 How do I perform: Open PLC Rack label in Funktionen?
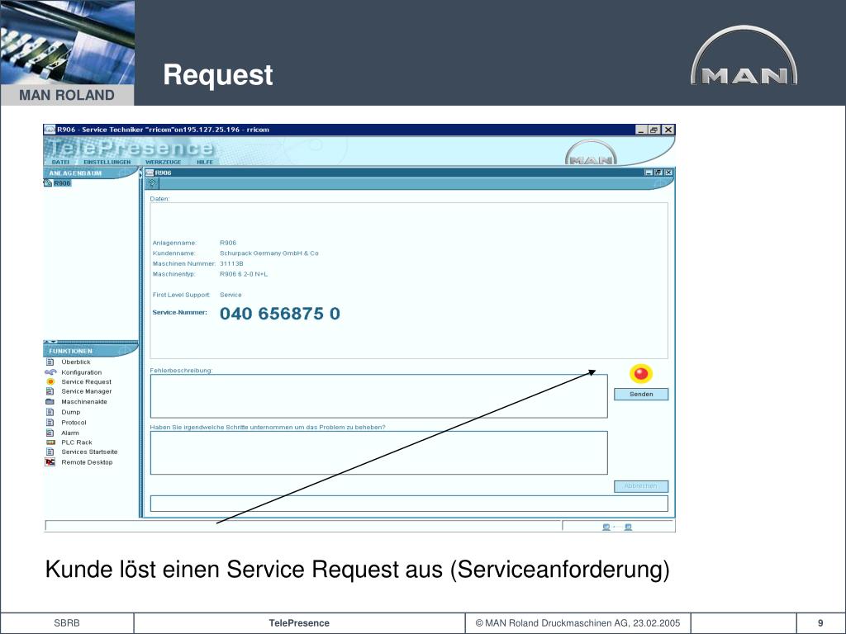[77, 442]
